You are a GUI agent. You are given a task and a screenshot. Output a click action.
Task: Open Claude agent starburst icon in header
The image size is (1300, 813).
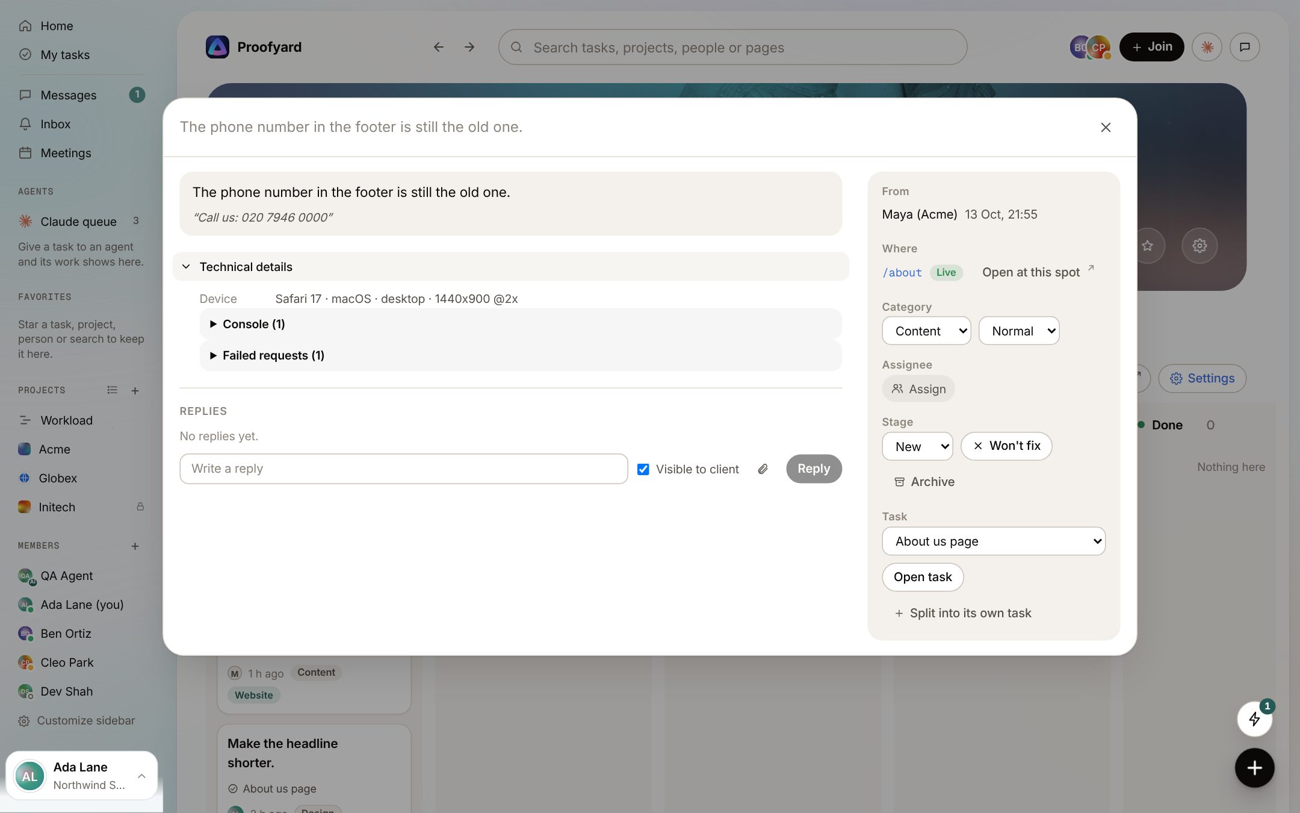[1207, 47]
